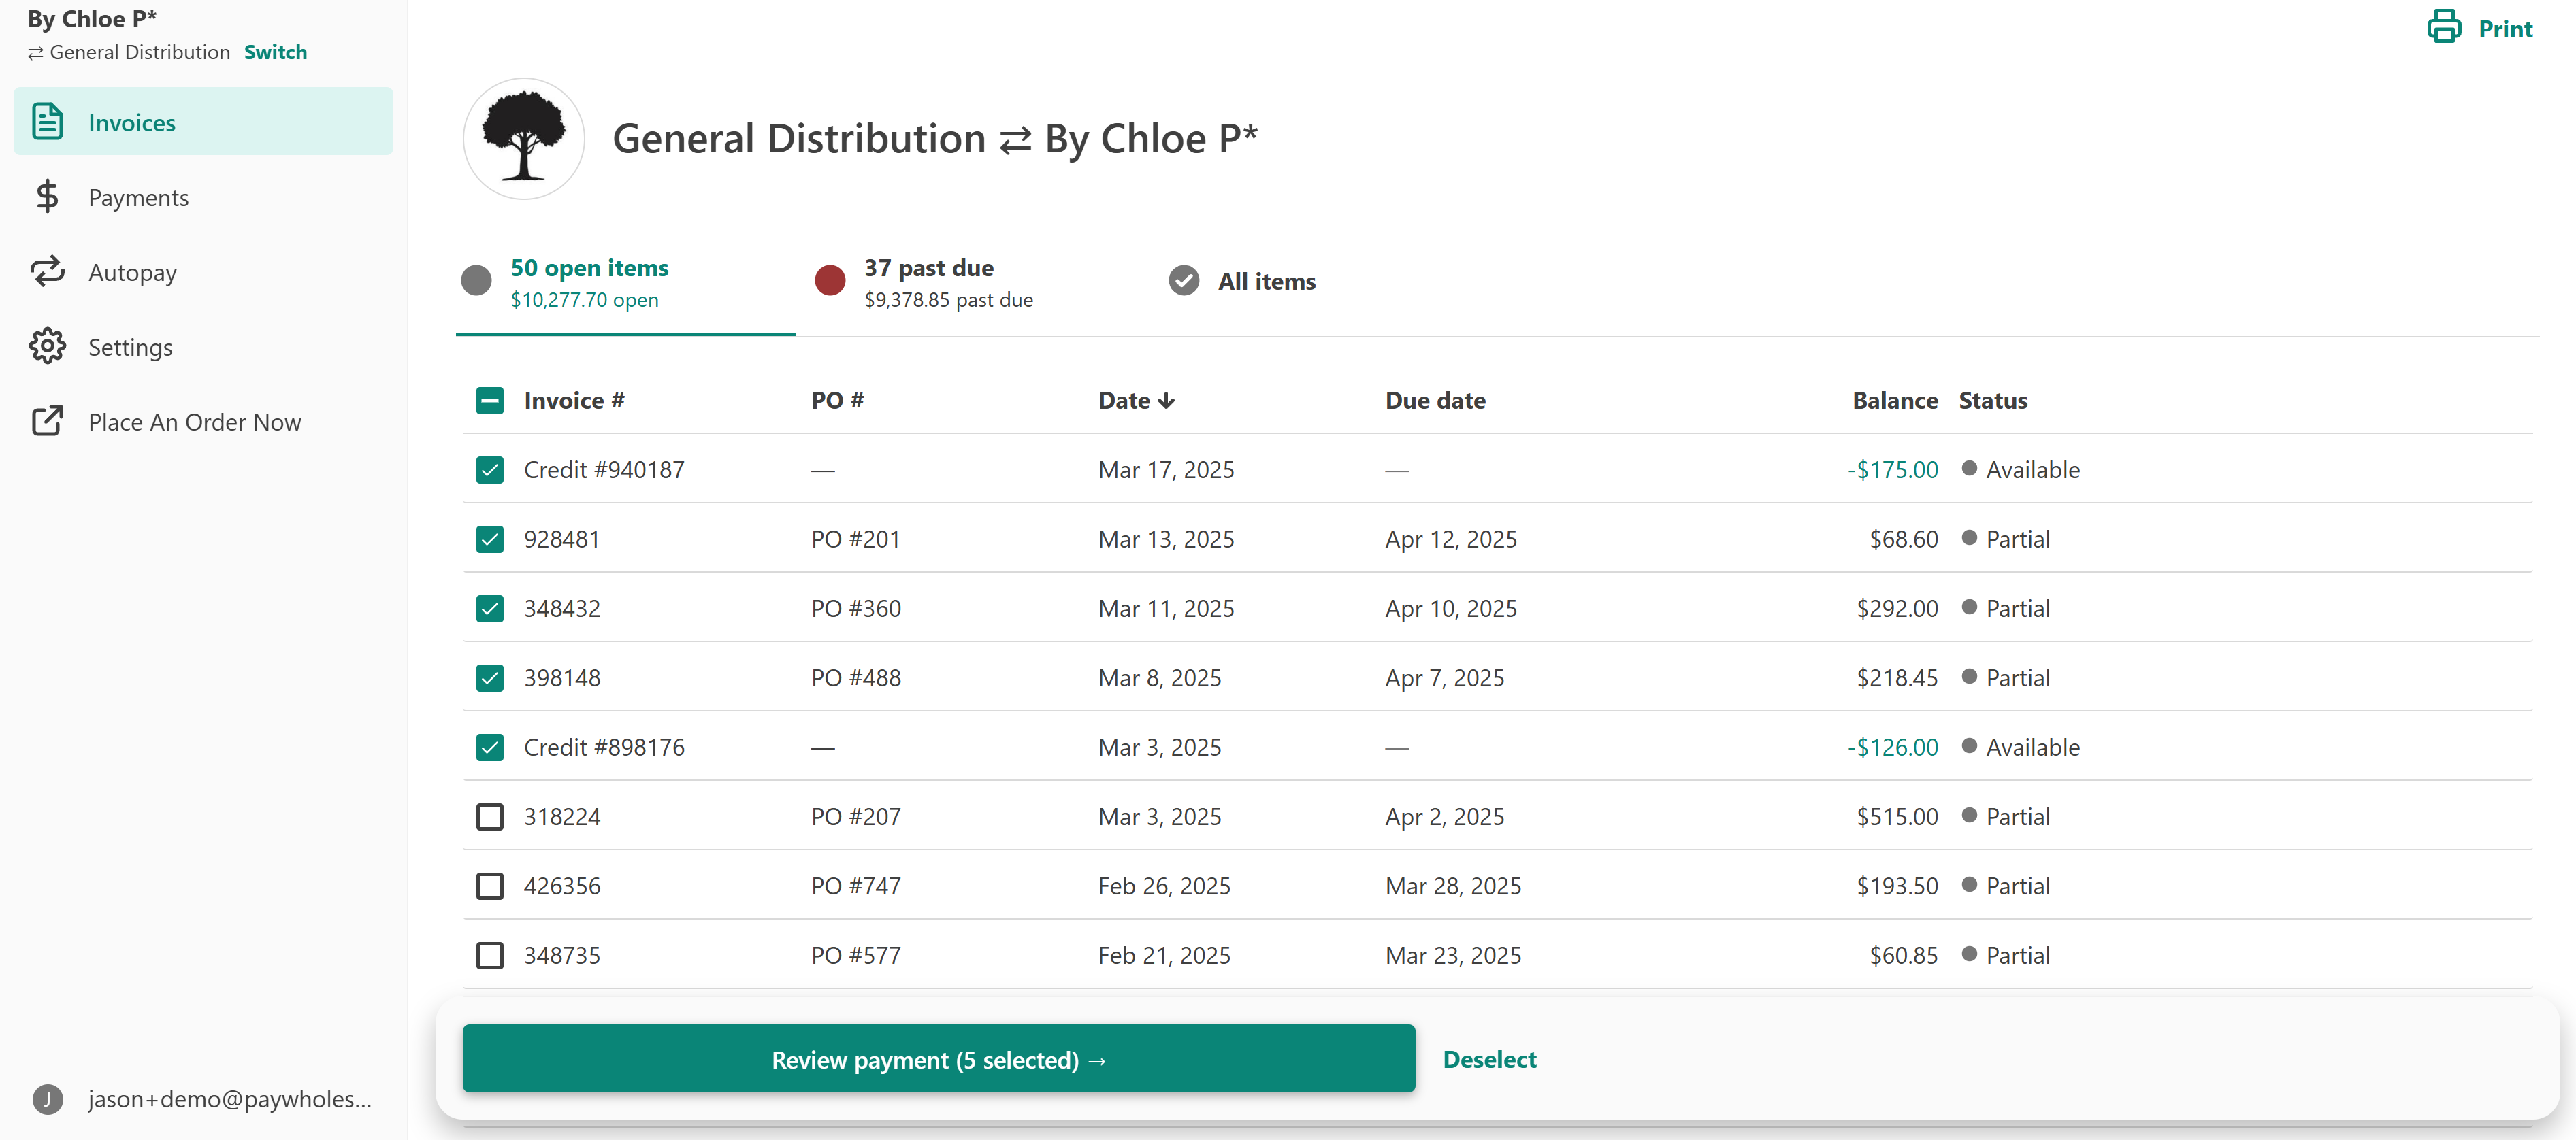Open the Payments menu item
This screenshot has height=1140, width=2576.
point(203,197)
